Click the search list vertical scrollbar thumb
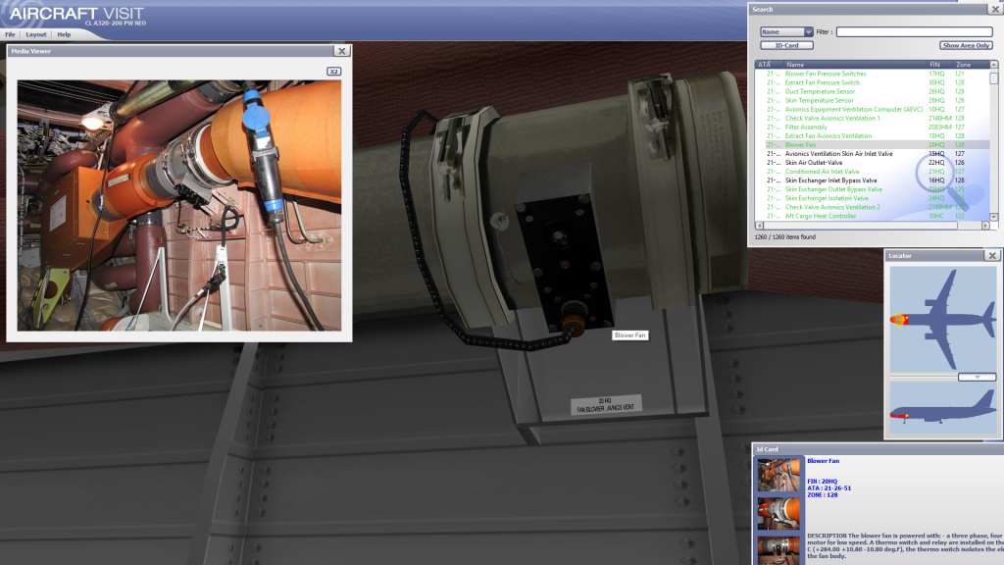Viewport: 1004px width, 565px height. 994,78
